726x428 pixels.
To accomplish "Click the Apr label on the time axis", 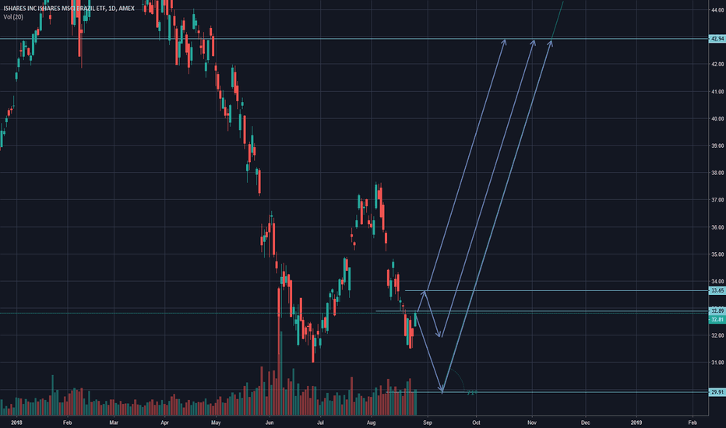I will click(164, 423).
